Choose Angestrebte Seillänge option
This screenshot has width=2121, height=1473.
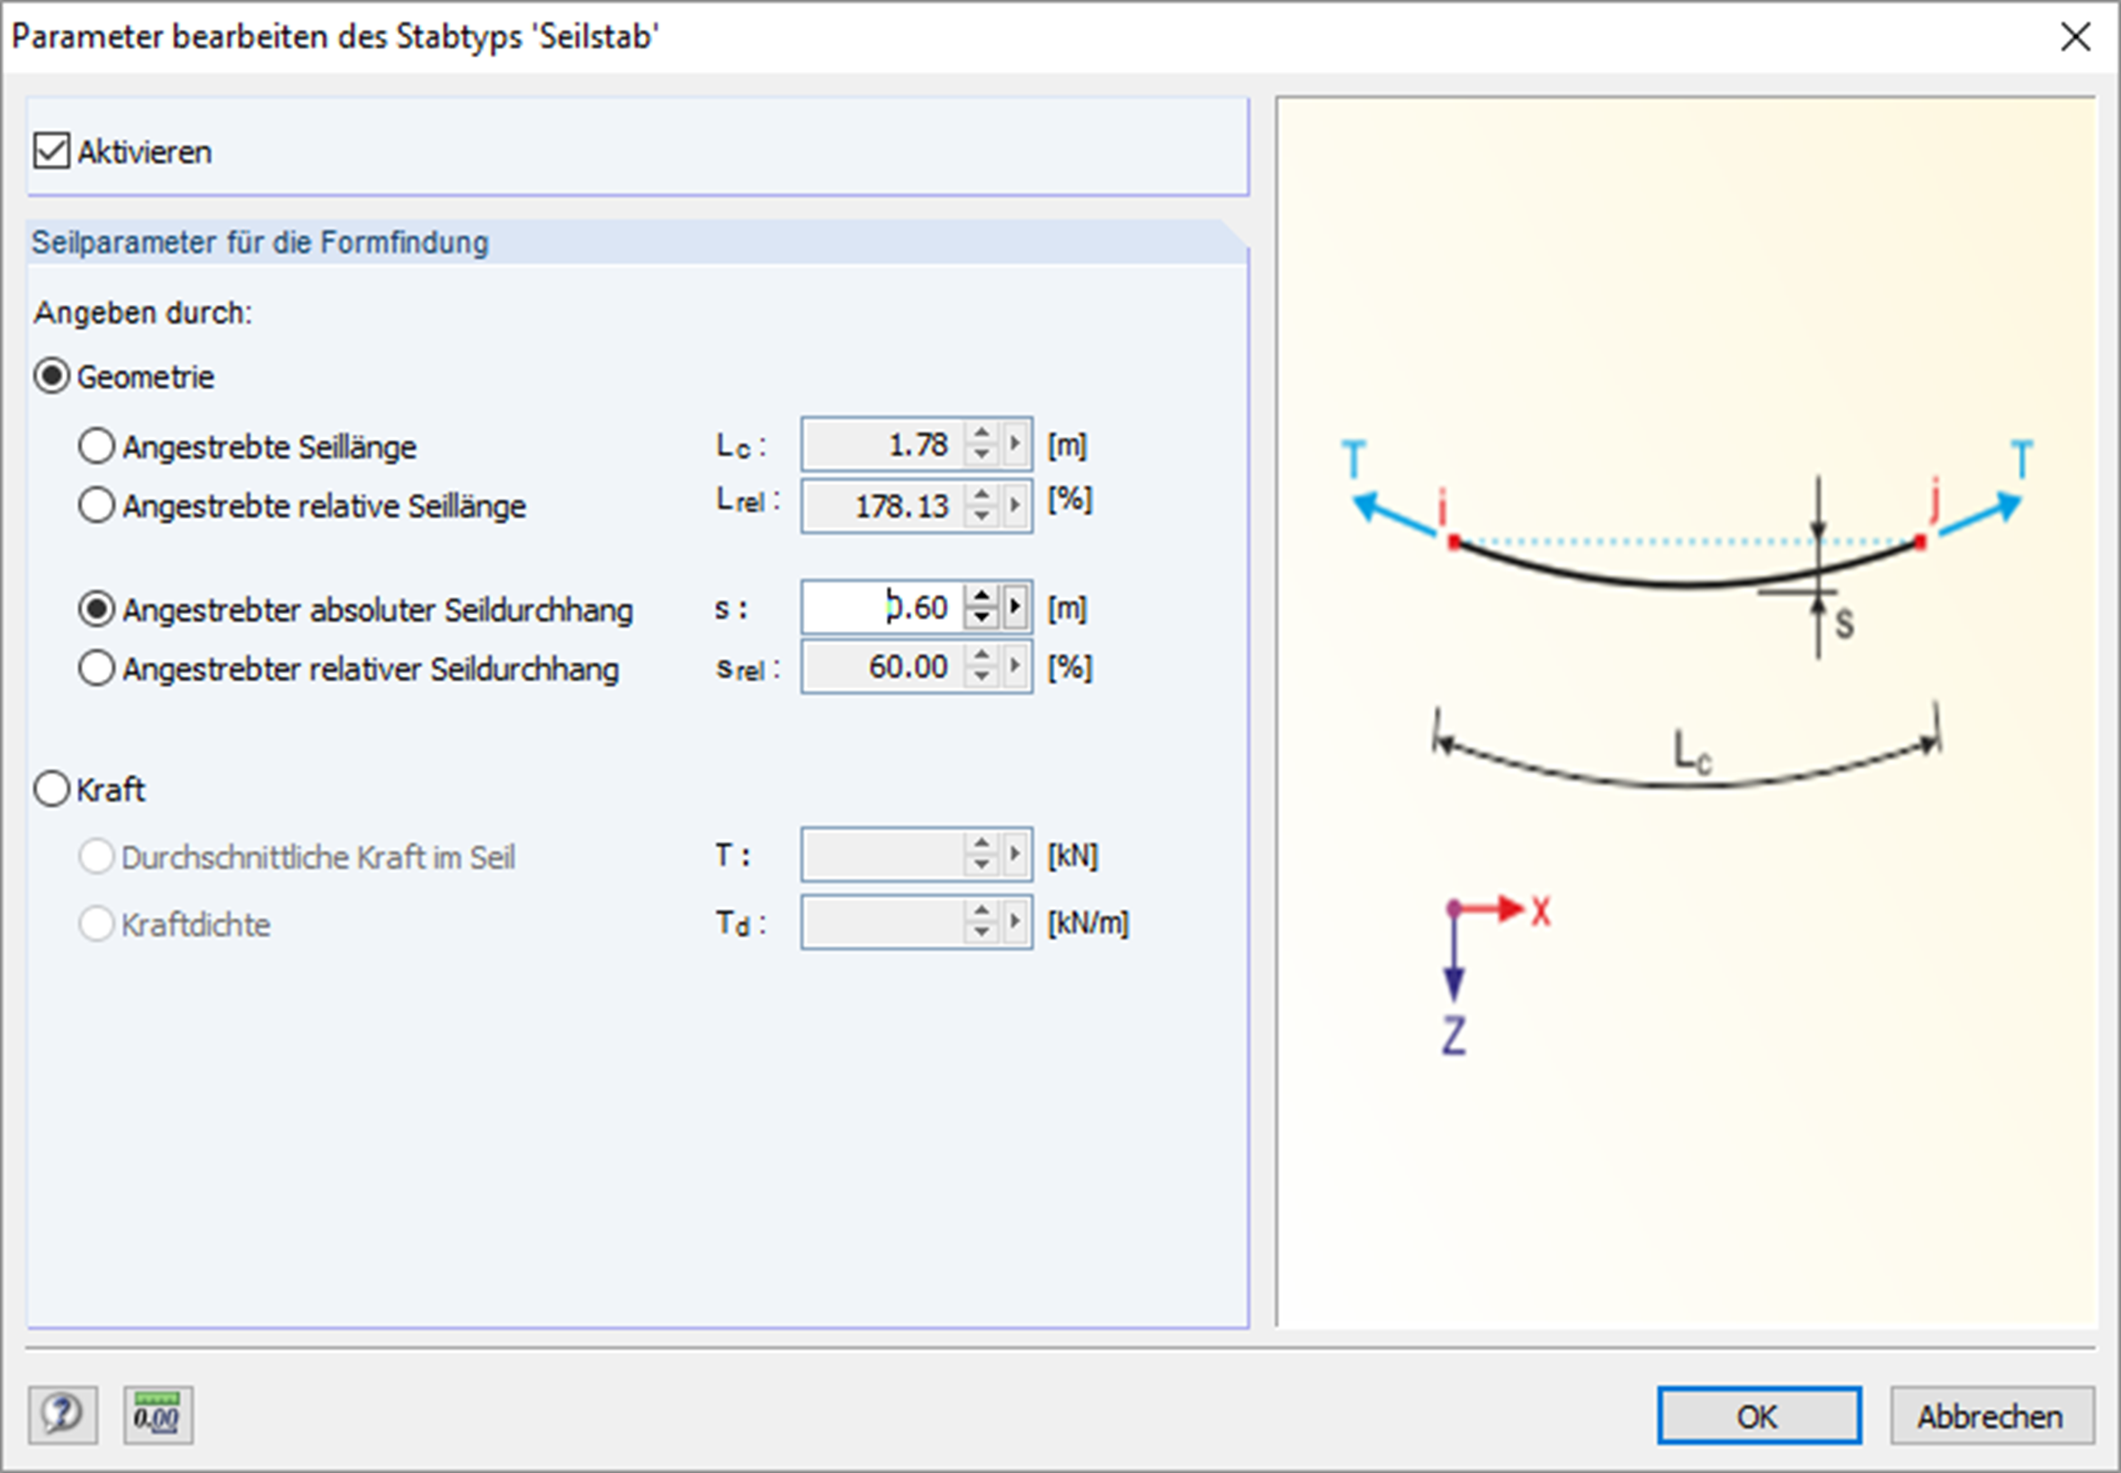click(x=96, y=447)
